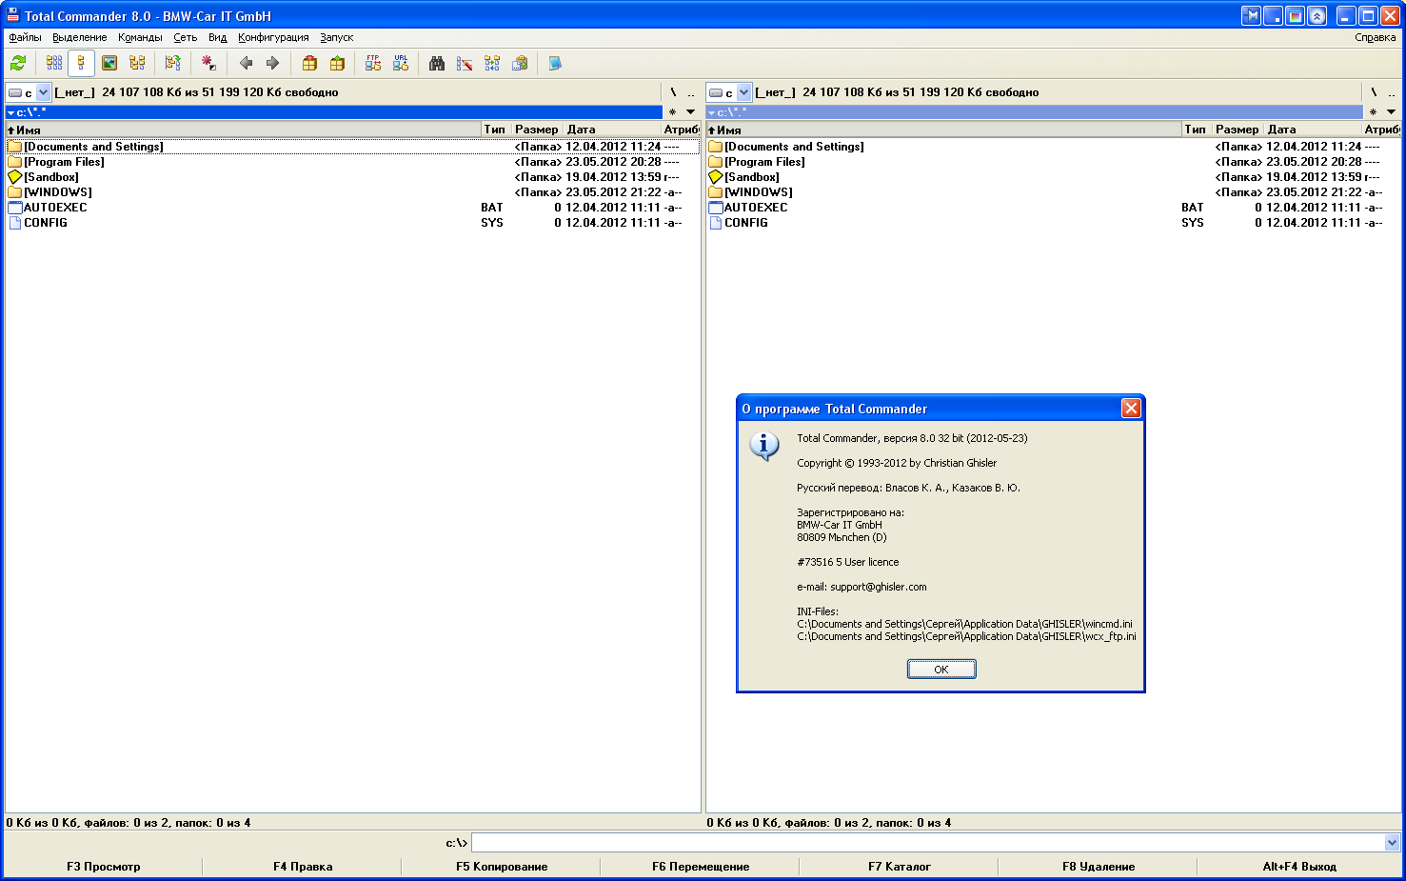Click the AUTOEXEC file icon in left panel
The height and width of the screenshot is (881, 1406).
(14, 208)
